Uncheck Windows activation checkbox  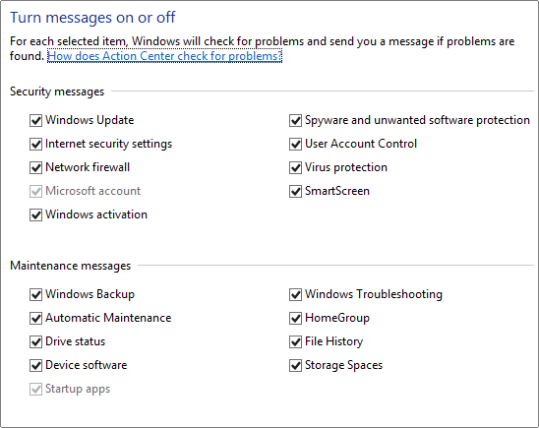[35, 214]
